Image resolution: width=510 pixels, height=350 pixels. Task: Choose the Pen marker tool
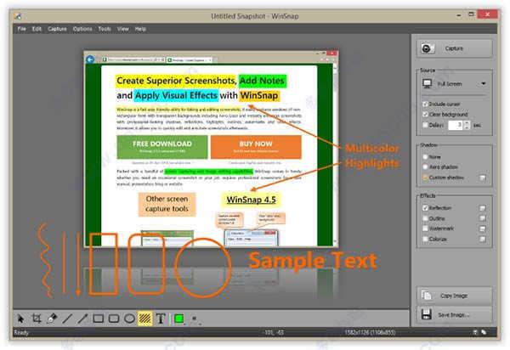point(52,319)
